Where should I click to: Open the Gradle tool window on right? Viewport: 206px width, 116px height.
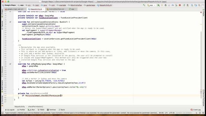point(203,13)
